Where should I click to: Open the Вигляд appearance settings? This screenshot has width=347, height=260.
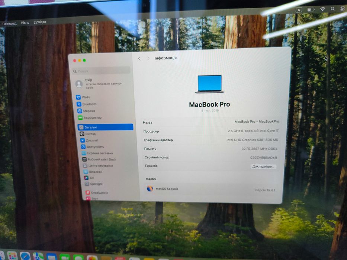[88, 134]
